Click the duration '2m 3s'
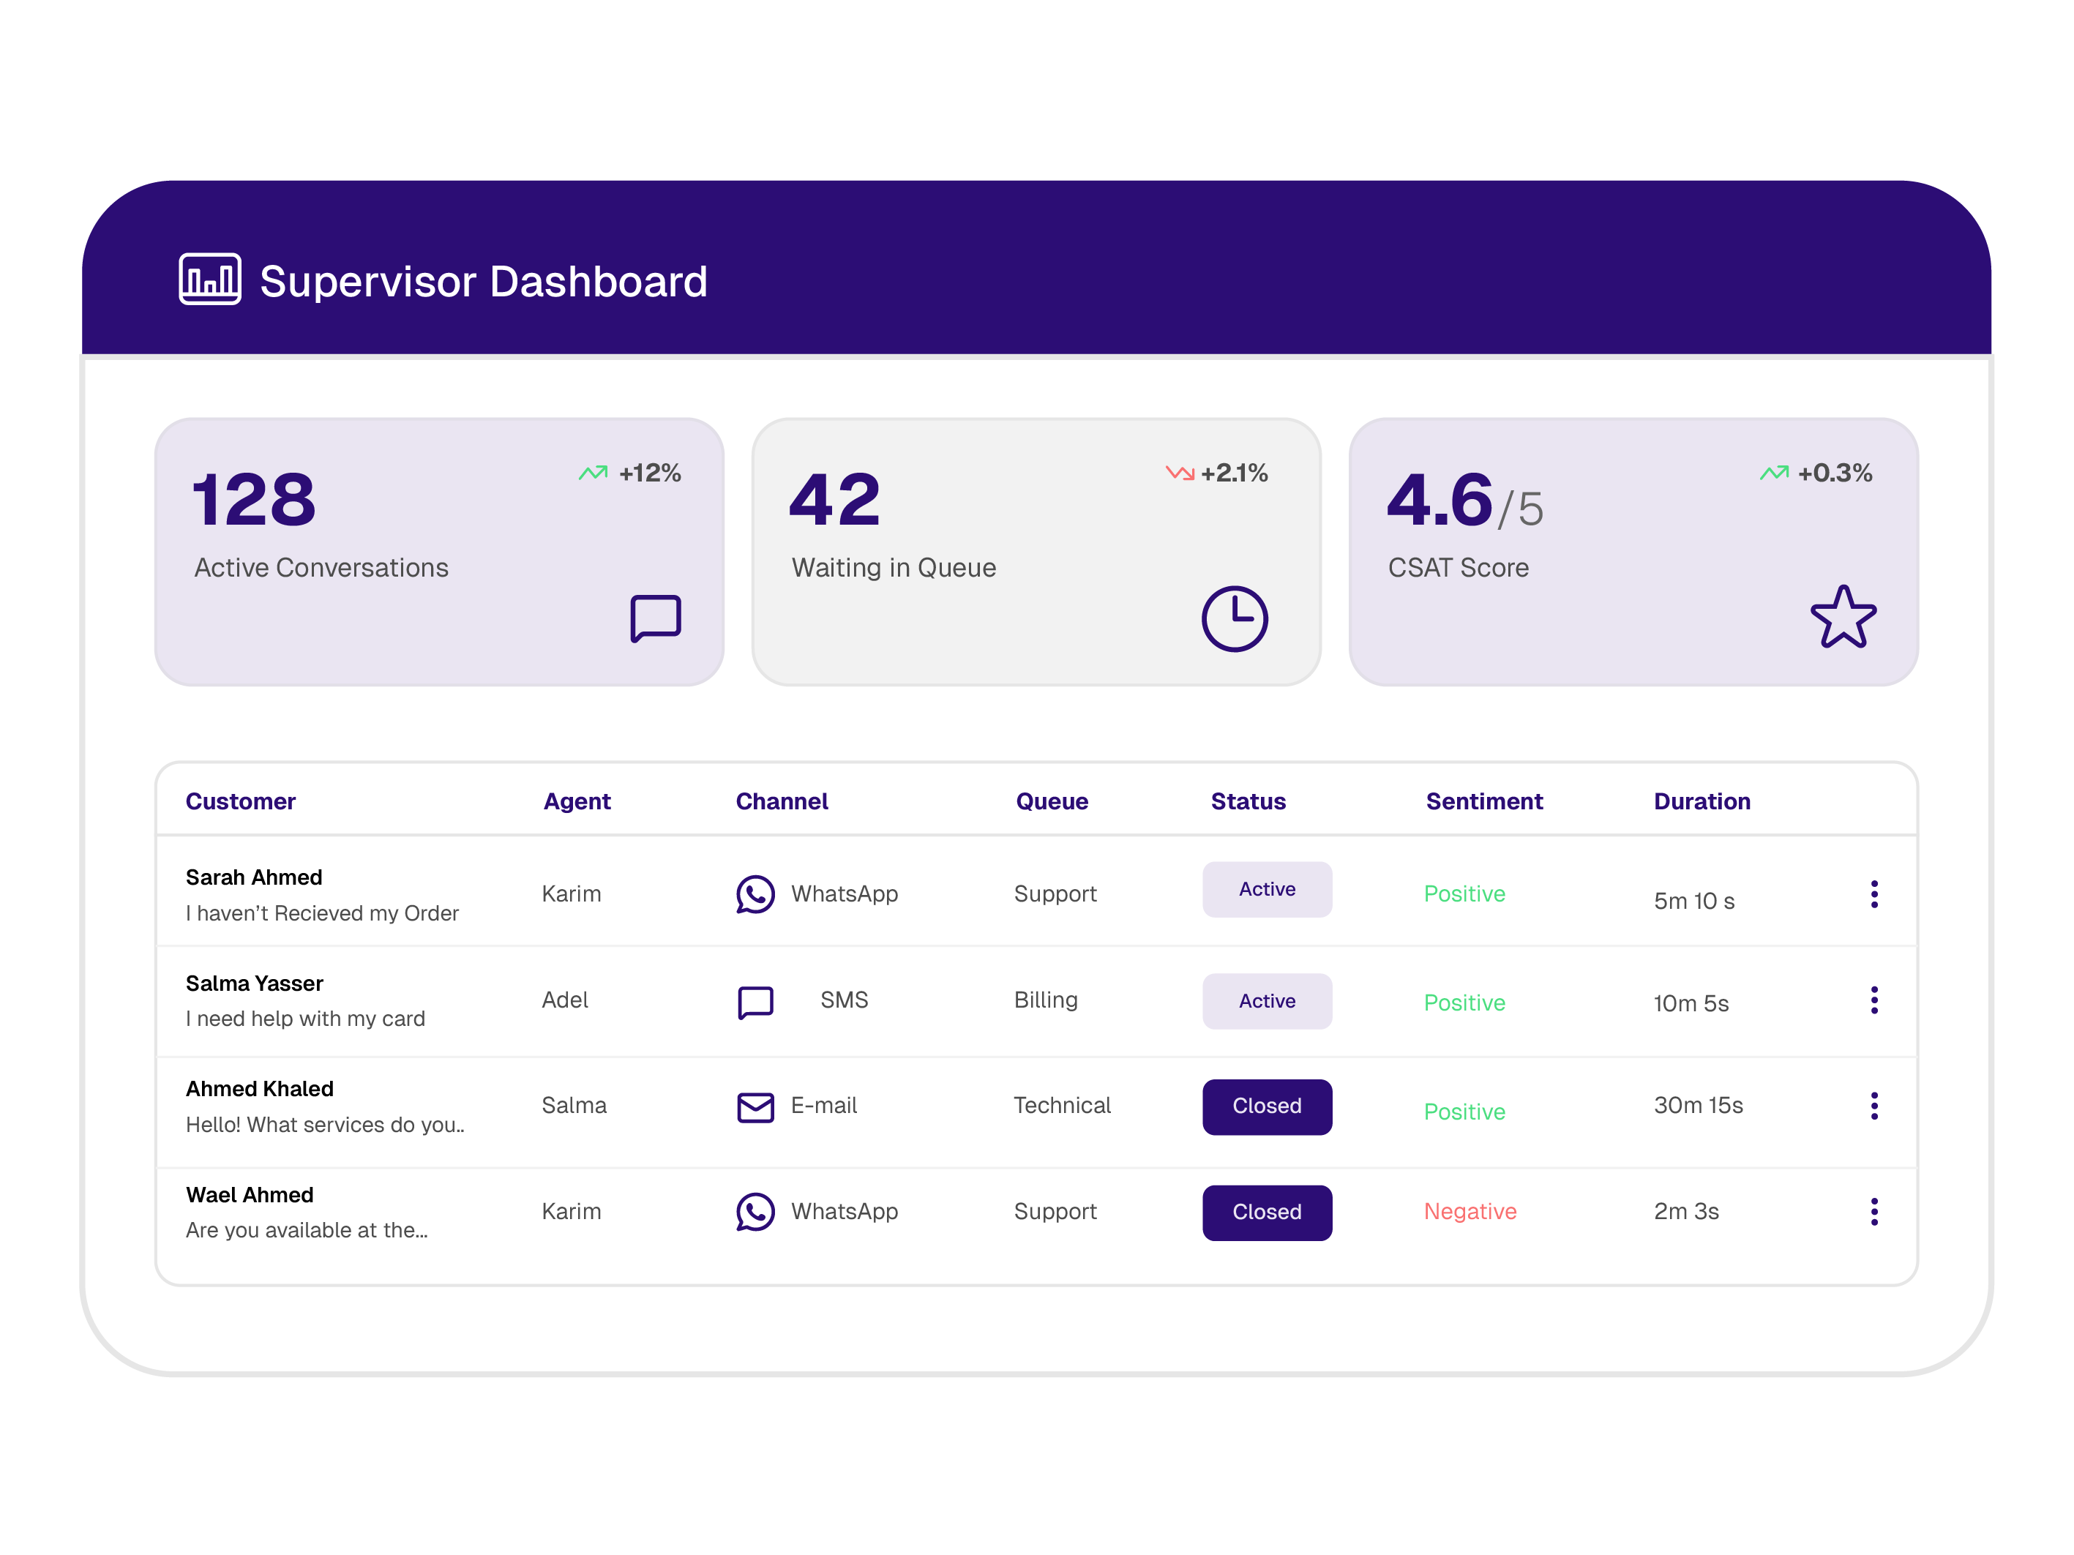This screenshot has width=2074, height=1555. point(1686,1212)
